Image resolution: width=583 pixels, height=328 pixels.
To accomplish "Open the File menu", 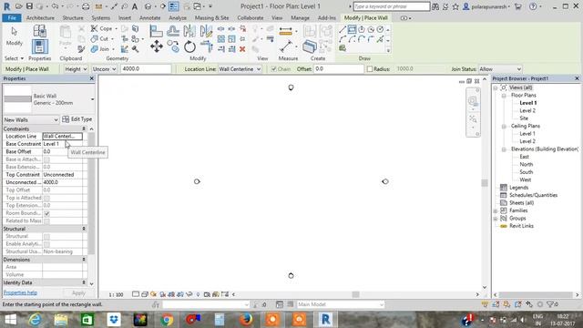I will (x=12, y=18).
